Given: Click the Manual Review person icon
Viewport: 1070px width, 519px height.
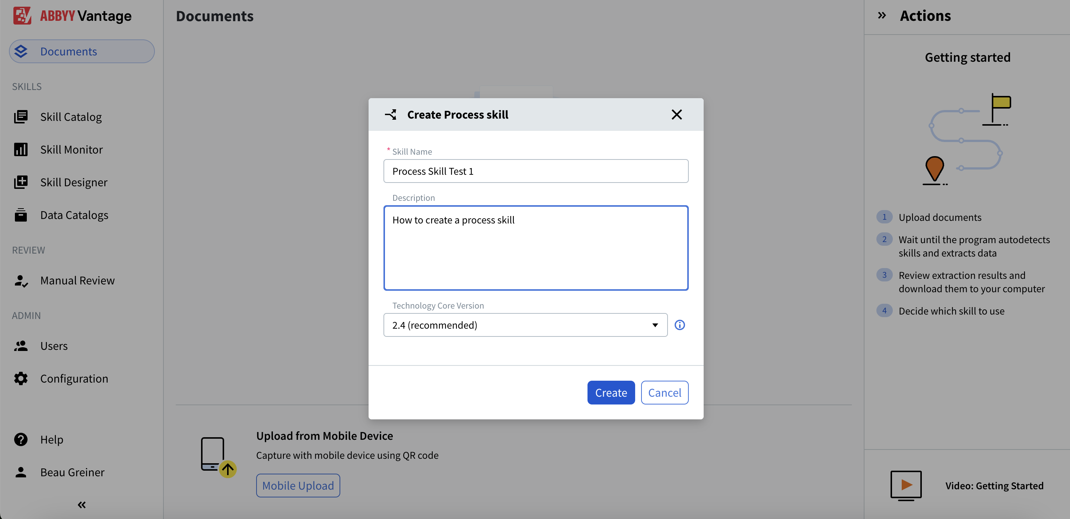Looking at the screenshot, I should (x=21, y=280).
